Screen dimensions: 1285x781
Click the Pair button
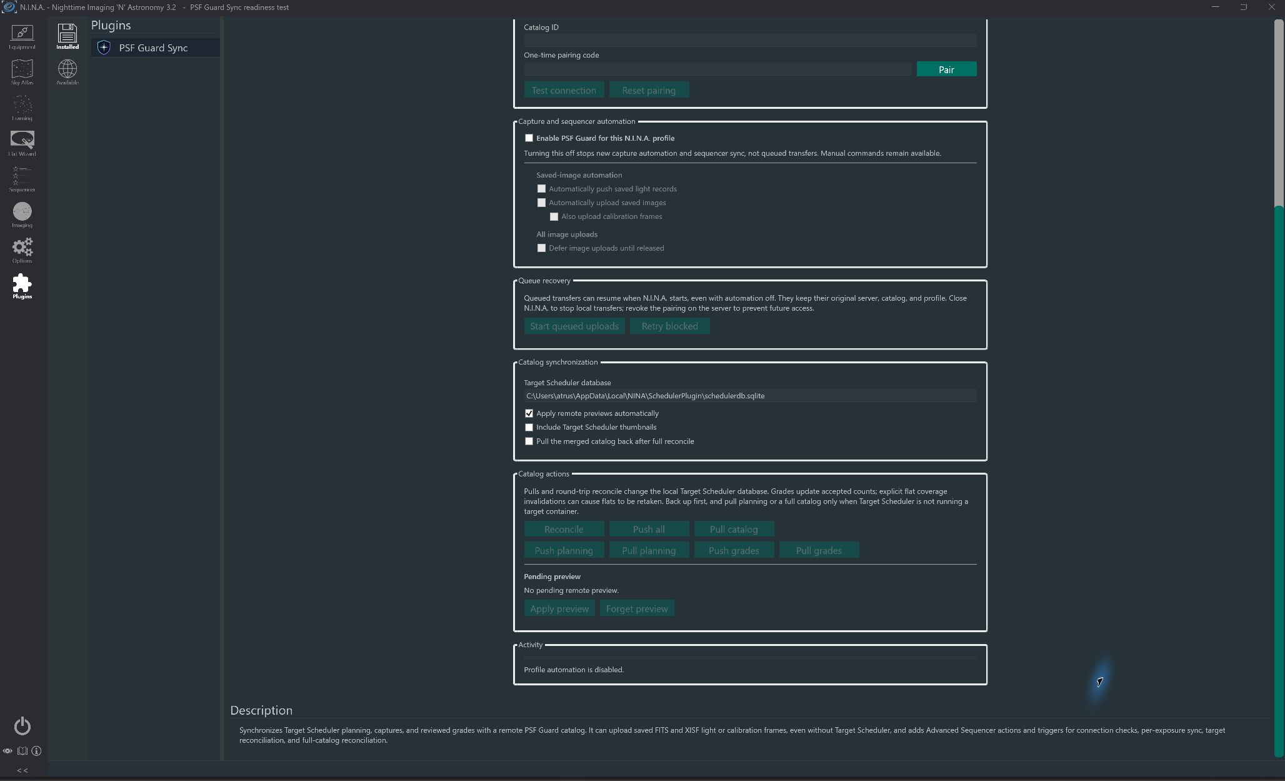click(x=946, y=69)
